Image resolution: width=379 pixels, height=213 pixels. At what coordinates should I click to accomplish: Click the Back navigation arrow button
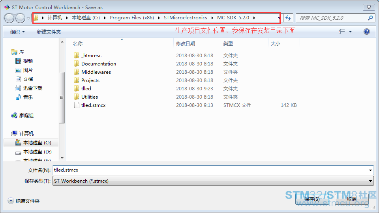click(9, 18)
